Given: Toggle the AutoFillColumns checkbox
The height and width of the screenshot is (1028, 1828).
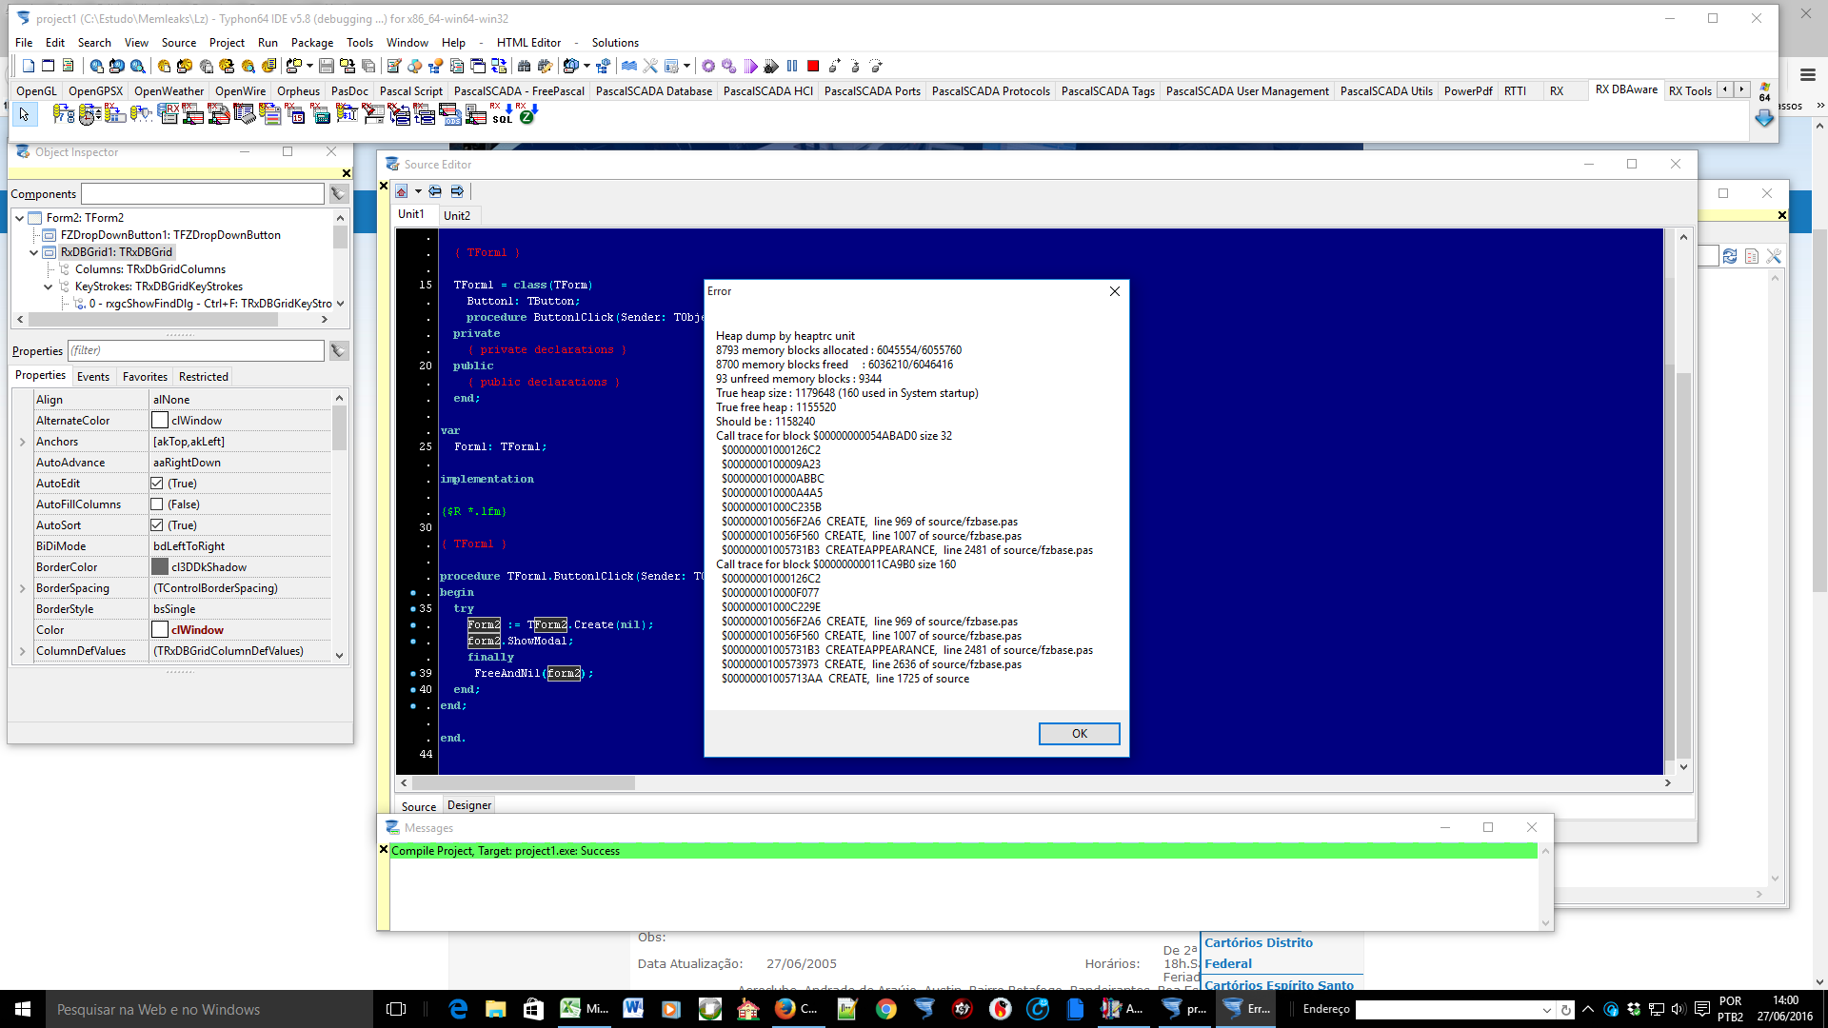Looking at the screenshot, I should [157, 504].
